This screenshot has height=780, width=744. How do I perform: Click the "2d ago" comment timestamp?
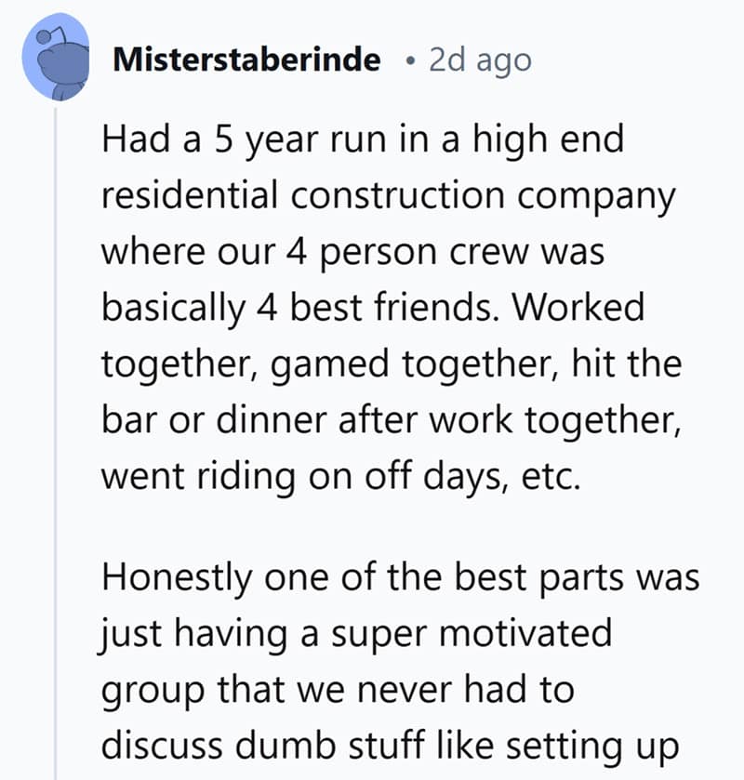[x=480, y=60]
